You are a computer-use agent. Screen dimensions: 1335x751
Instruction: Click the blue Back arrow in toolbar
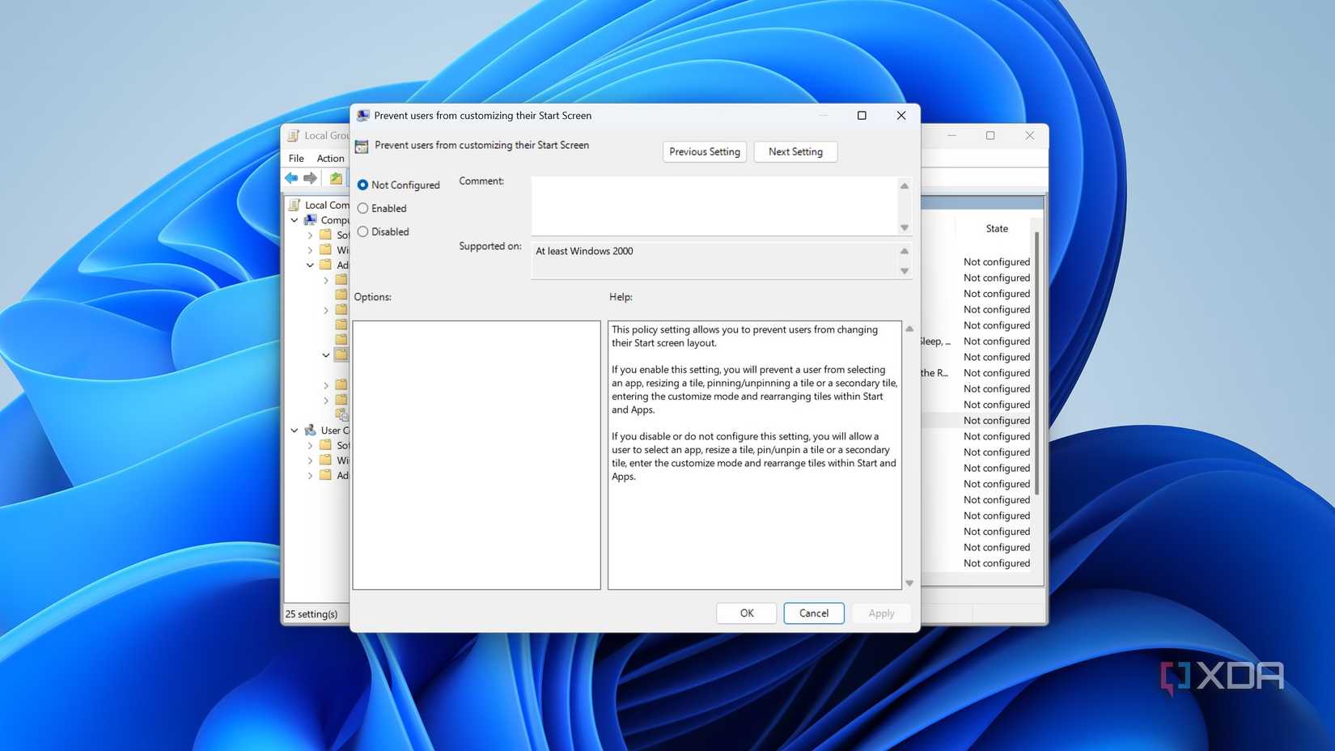click(x=291, y=178)
